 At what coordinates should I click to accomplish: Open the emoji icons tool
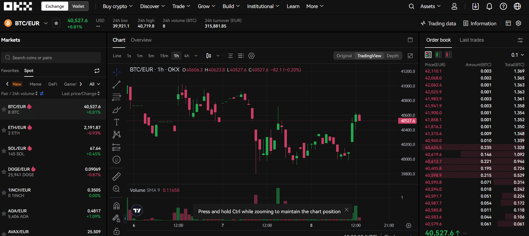(117, 160)
